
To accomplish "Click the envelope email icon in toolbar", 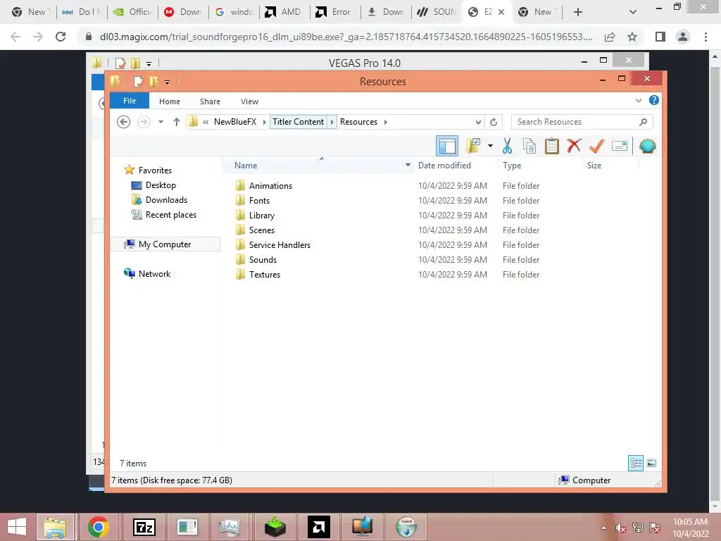I will click(620, 147).
